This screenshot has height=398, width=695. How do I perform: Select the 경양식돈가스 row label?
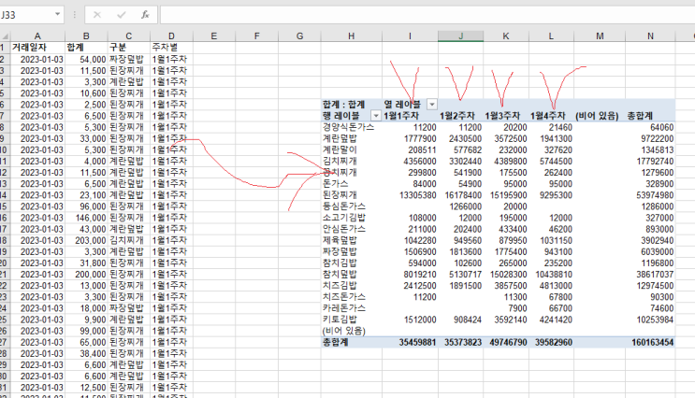(348, 127)
